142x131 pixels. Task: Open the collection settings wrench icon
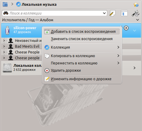(x=136, y=13)
